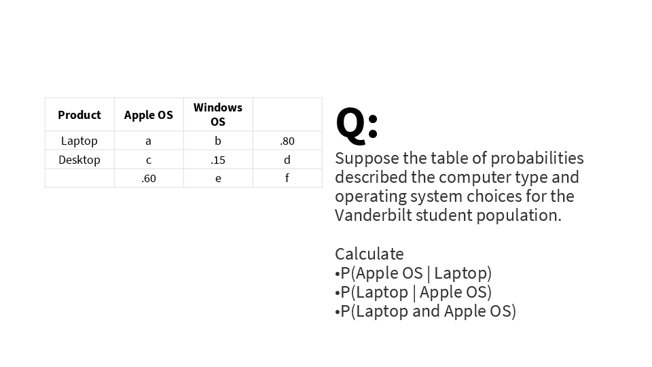Screen dimensions: 652x367
Task: Select the "Apple OS" column header
Action: pos(149,115)
